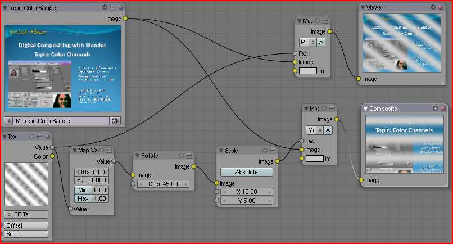Click Image output socket of upper Mix node
This screenshot has width=453, height=244.
pos(330,31)
